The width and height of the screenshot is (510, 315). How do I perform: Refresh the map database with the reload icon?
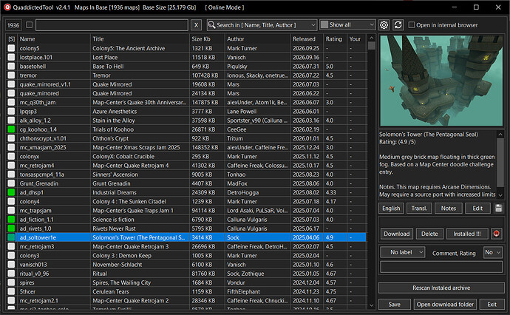tap(398, 25)
